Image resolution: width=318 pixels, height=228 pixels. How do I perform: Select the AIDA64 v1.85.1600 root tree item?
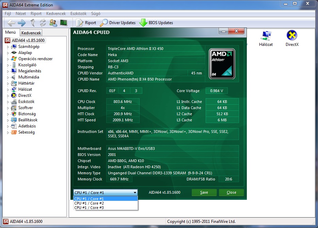click(25, 40)
